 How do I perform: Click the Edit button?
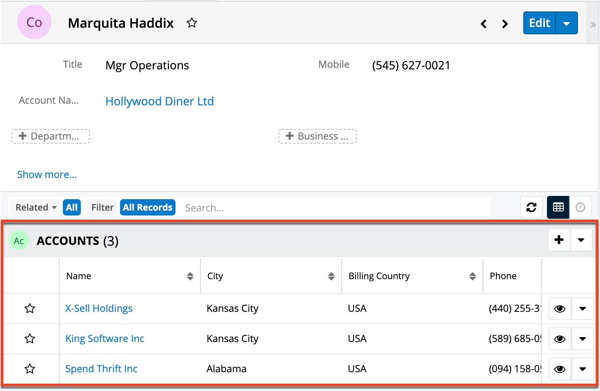(x=539, y=23)
